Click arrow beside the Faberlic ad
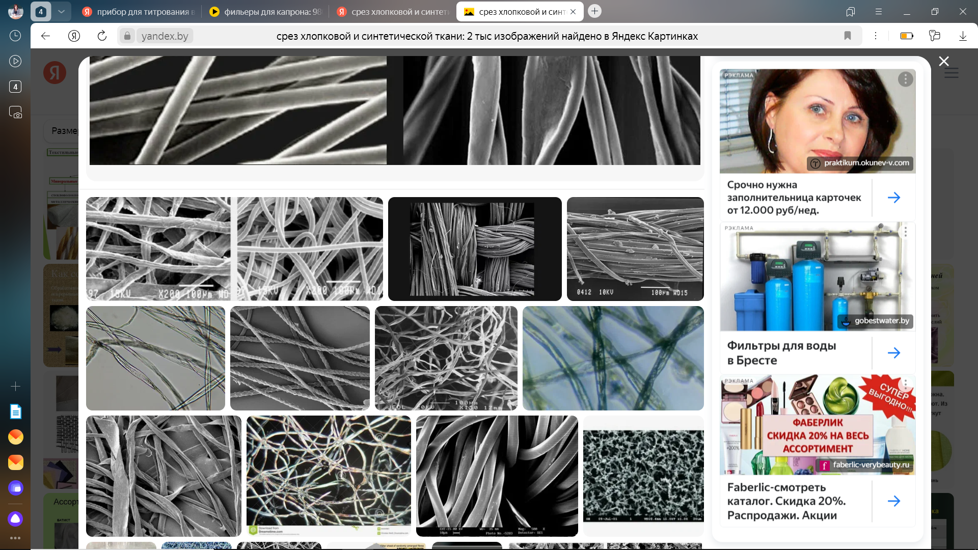This screenshot has width=978, height=550. 894,501
